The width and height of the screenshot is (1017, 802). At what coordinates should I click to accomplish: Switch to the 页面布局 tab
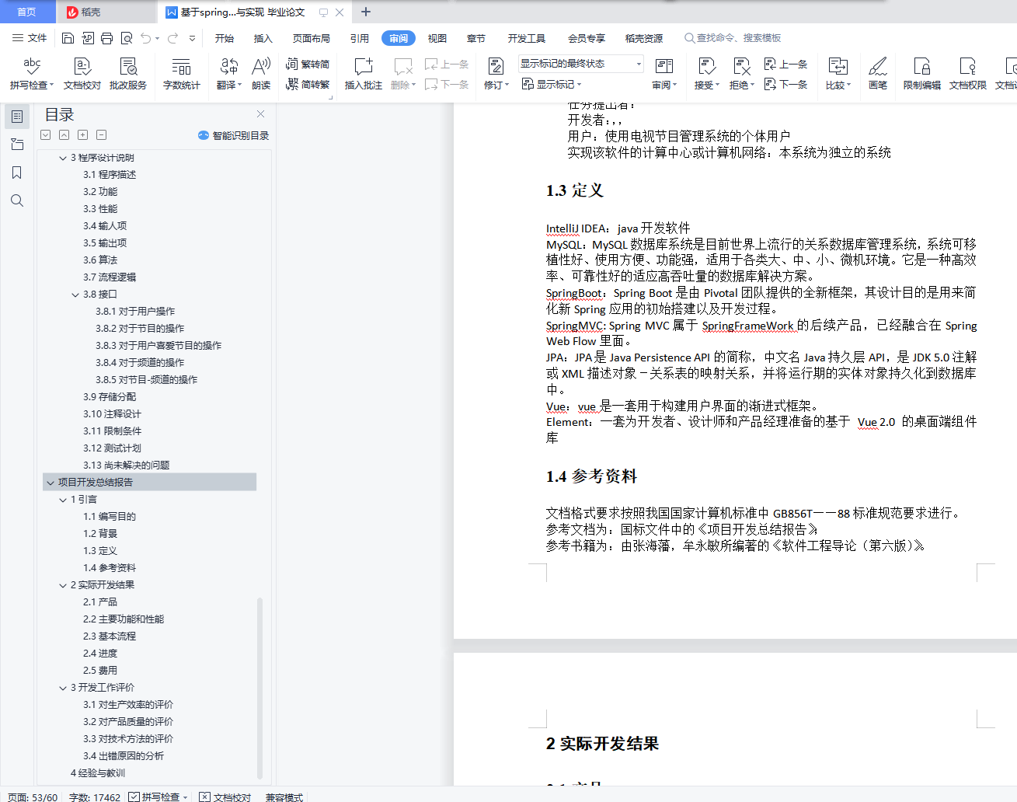(x=312, y=38)
